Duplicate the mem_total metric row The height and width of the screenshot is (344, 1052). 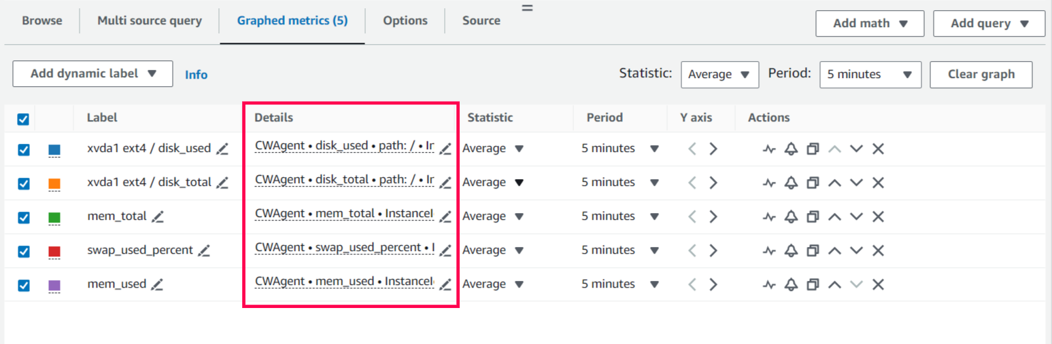(x=812, y=216)
